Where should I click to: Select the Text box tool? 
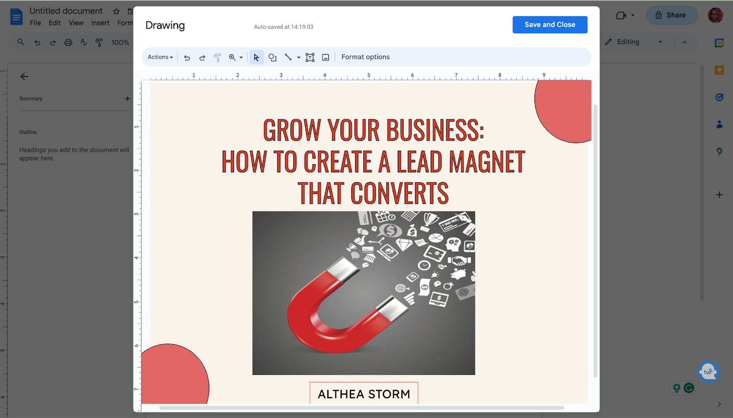[310, 57]
